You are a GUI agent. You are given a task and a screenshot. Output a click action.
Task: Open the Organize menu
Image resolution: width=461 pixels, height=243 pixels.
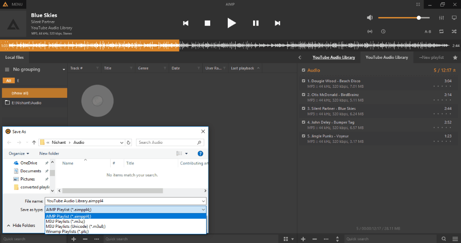pos(19,153)
